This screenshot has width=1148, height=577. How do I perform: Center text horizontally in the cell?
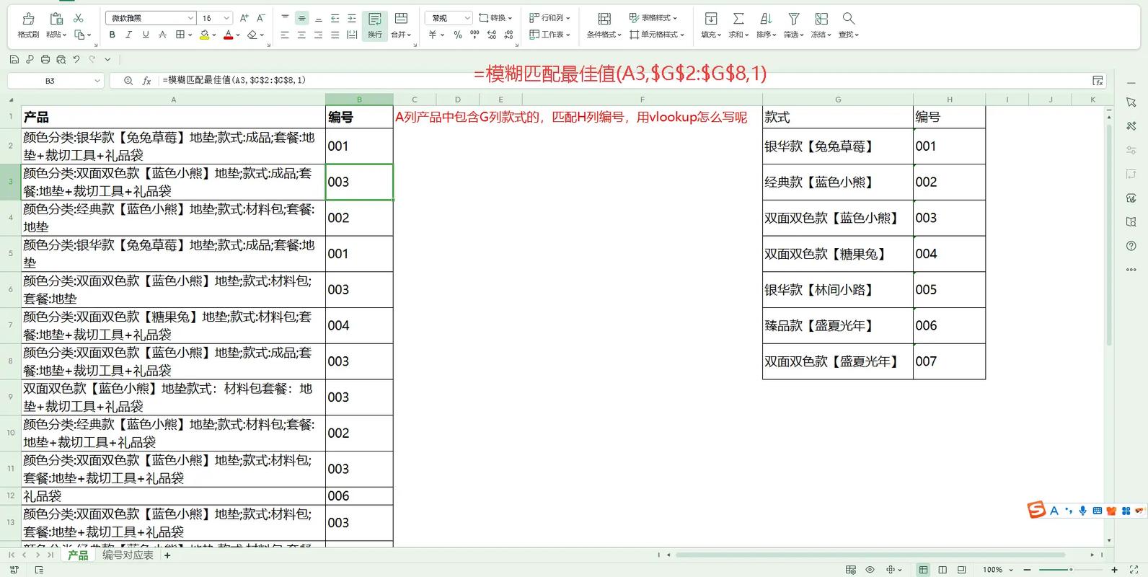point(301,35)
